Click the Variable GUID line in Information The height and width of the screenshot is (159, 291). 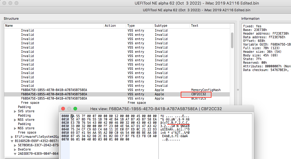(x=267, y=44)
